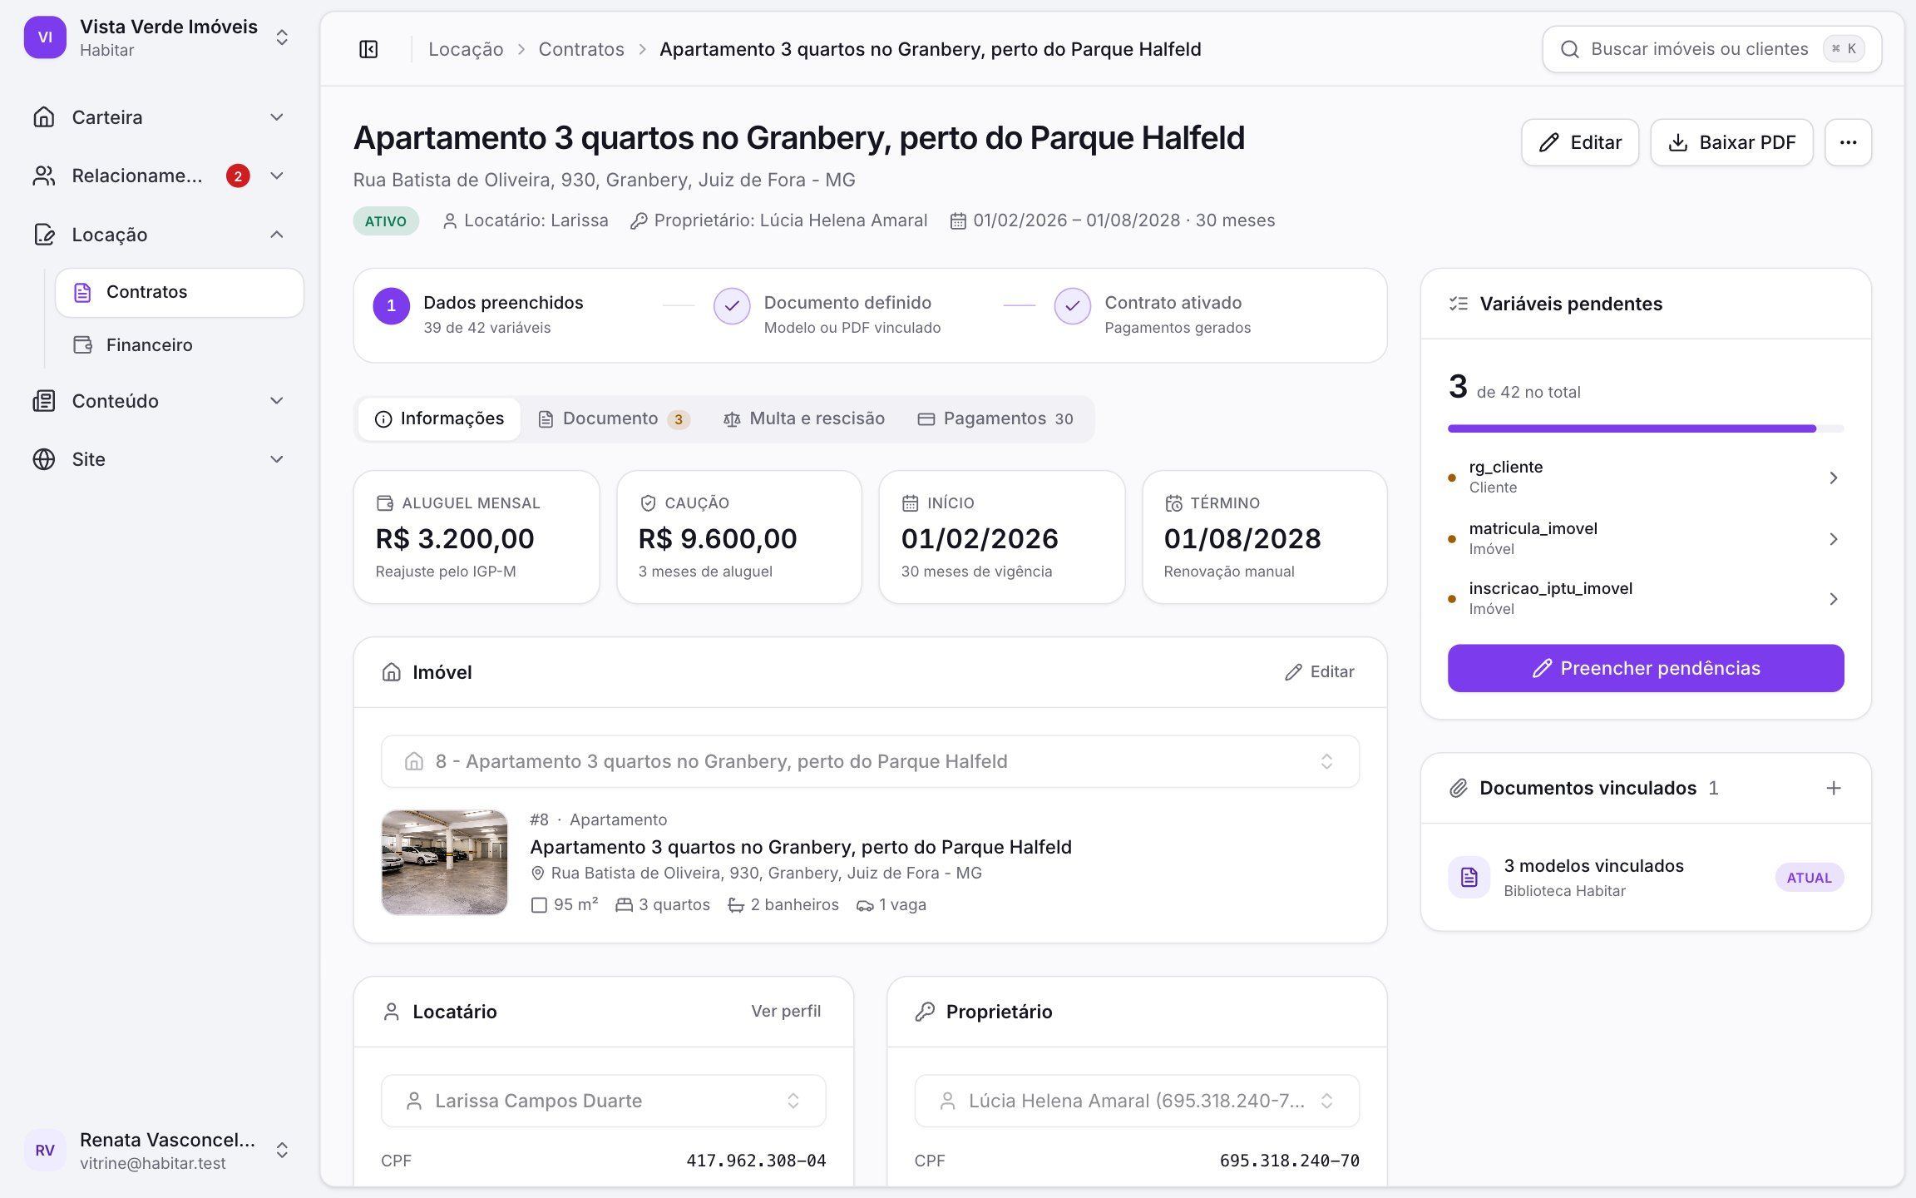Click the Preencher pendências button

(1646, 668)
